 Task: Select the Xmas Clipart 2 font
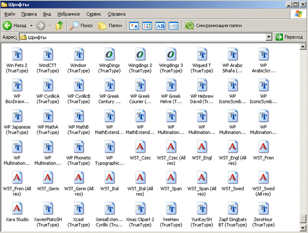140,208
